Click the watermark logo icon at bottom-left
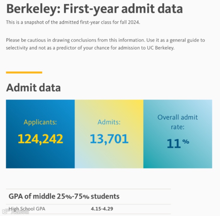 [5, 212]
